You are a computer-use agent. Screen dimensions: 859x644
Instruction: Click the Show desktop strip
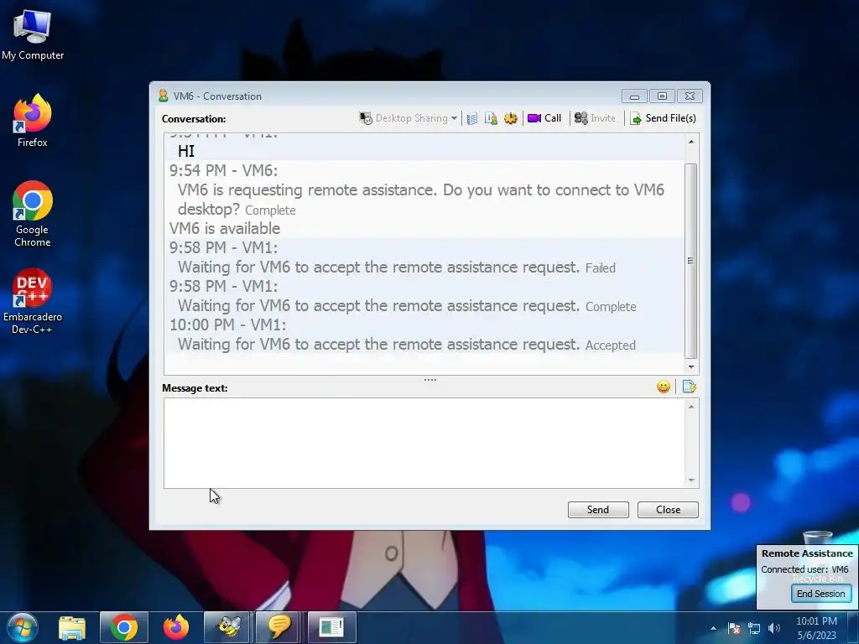(x=853, y=627)
